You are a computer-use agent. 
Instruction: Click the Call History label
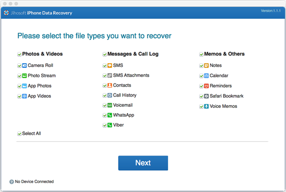[125, 95]
